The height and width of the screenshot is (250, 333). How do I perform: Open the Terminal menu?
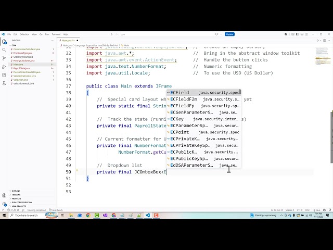(56, 34)
